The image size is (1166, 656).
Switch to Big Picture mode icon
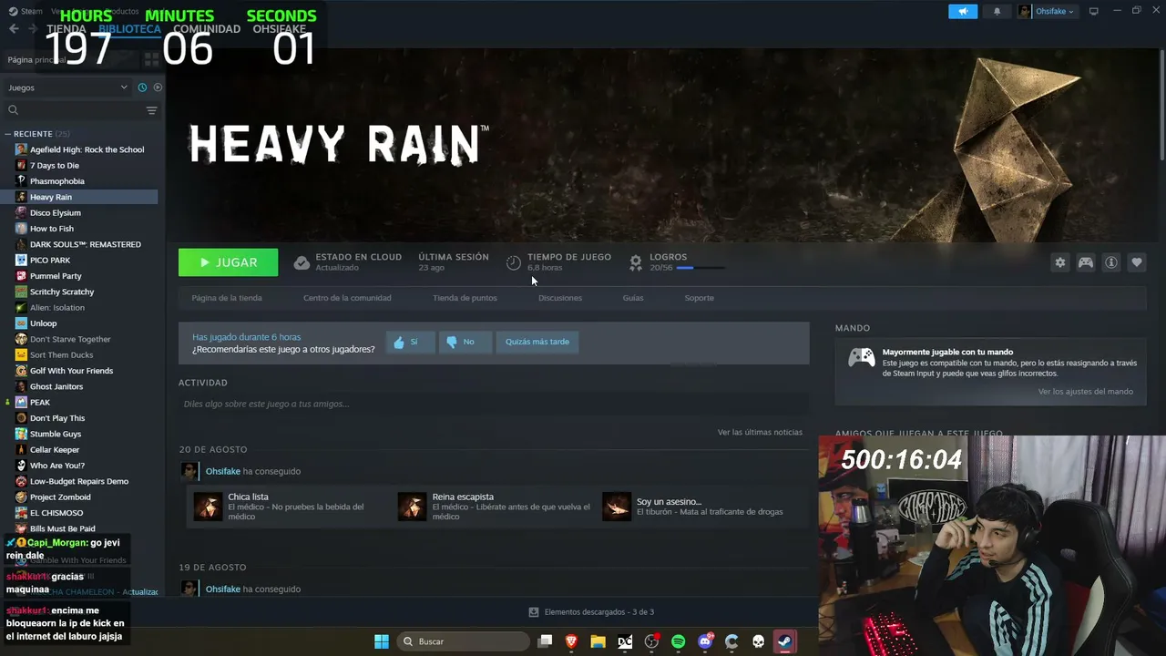[x=1094, y=11]
